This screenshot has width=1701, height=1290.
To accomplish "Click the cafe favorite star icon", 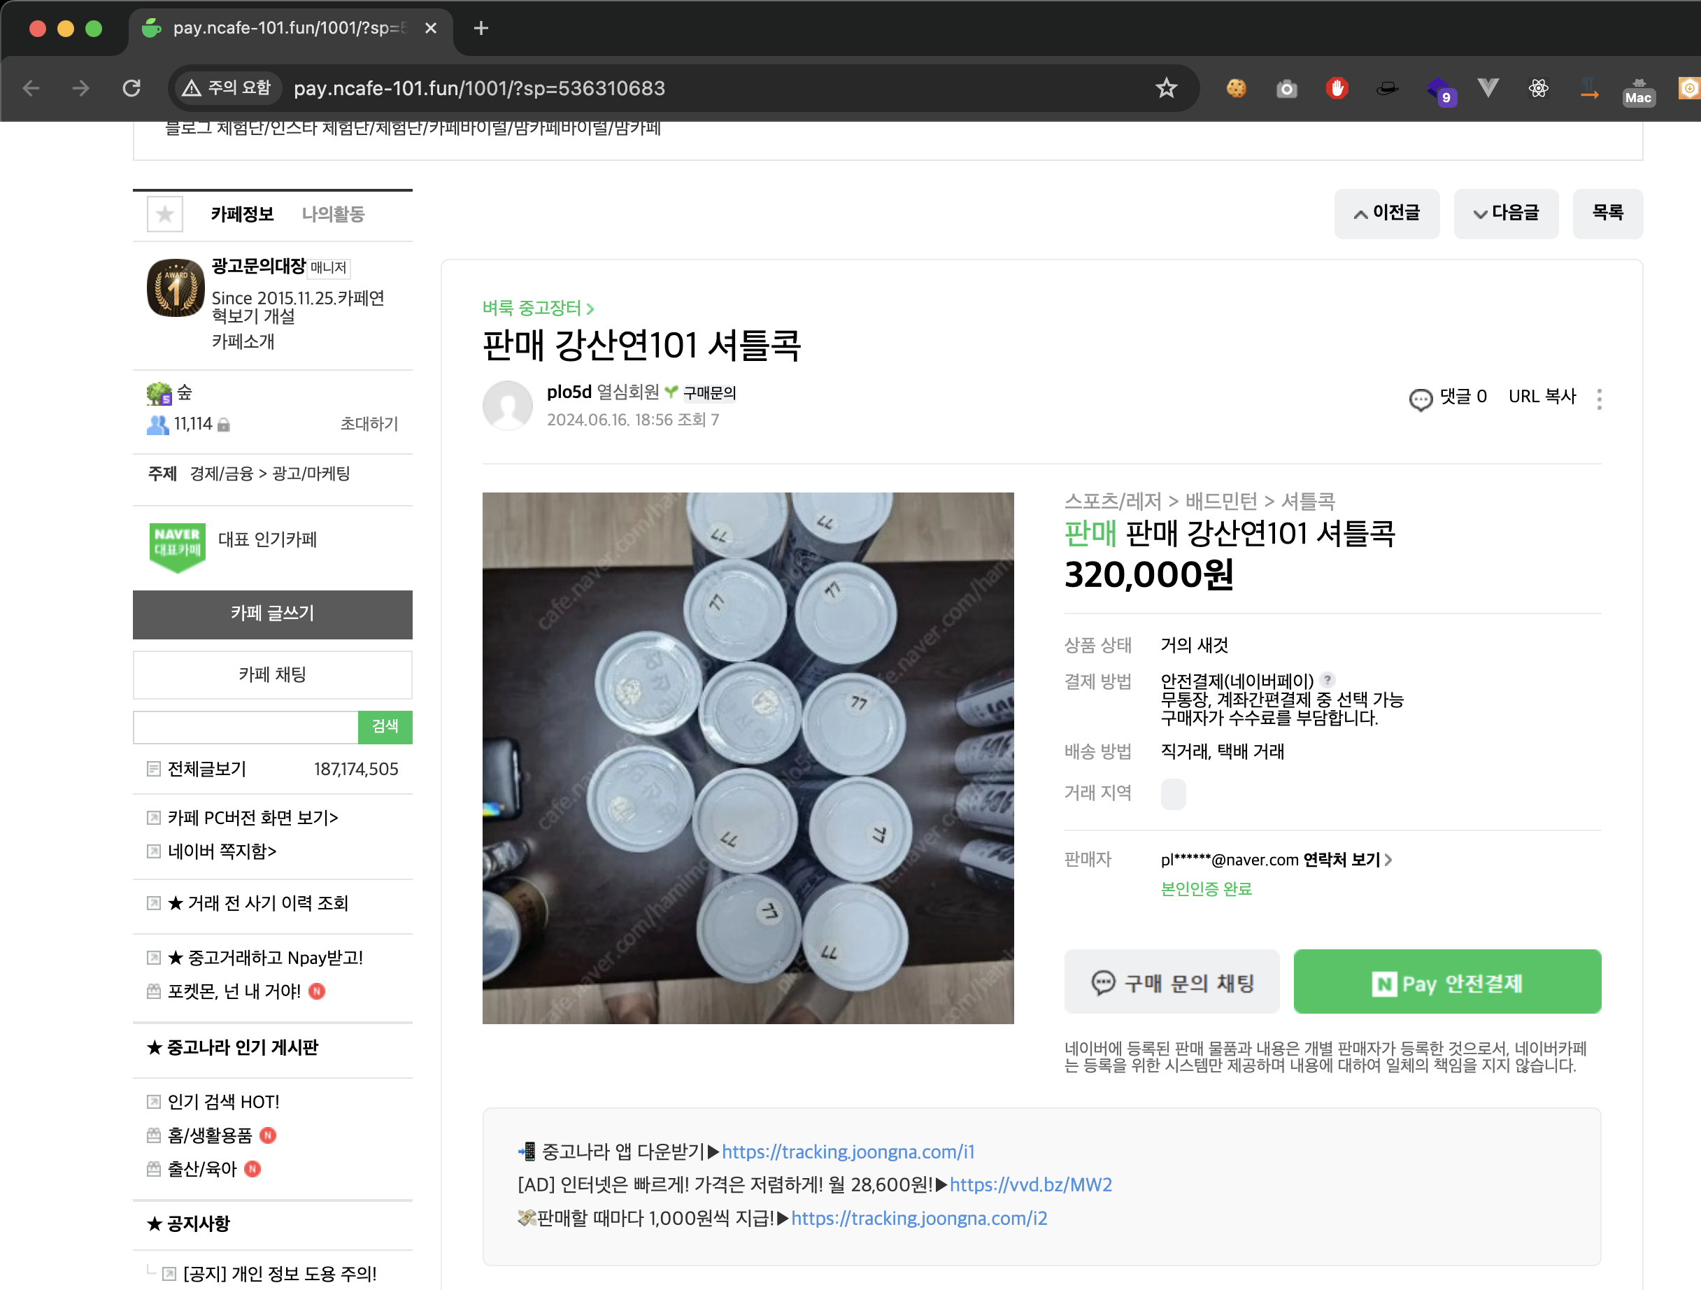I will (x=164, y=214).
